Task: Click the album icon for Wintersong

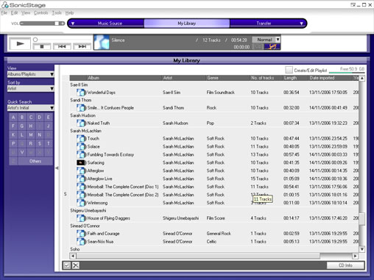Action: click(x=81, y=203)
